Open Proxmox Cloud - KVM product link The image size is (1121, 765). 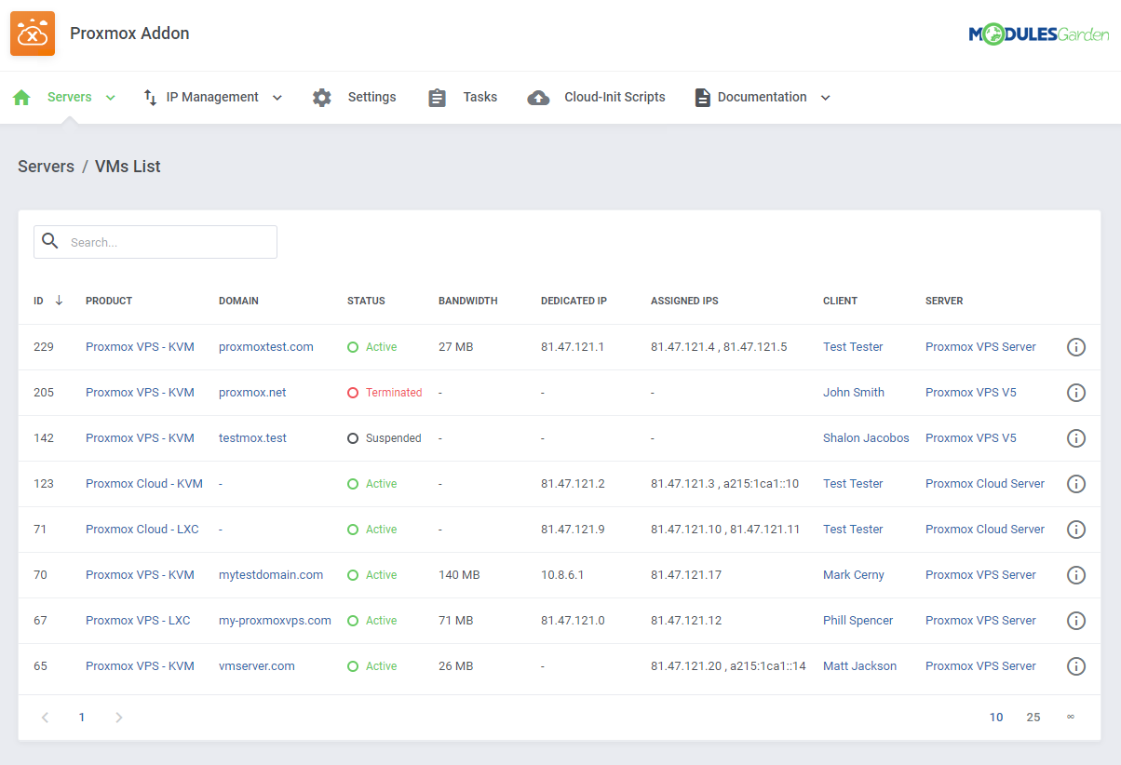(144, 484)
